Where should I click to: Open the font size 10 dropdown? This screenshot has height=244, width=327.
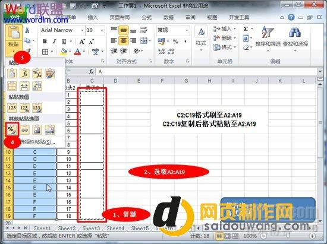(x=102, y=30)
